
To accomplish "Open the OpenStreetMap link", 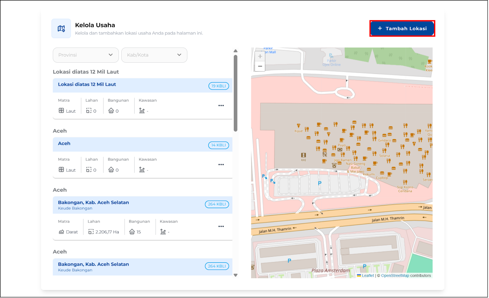I will (395, 276).
